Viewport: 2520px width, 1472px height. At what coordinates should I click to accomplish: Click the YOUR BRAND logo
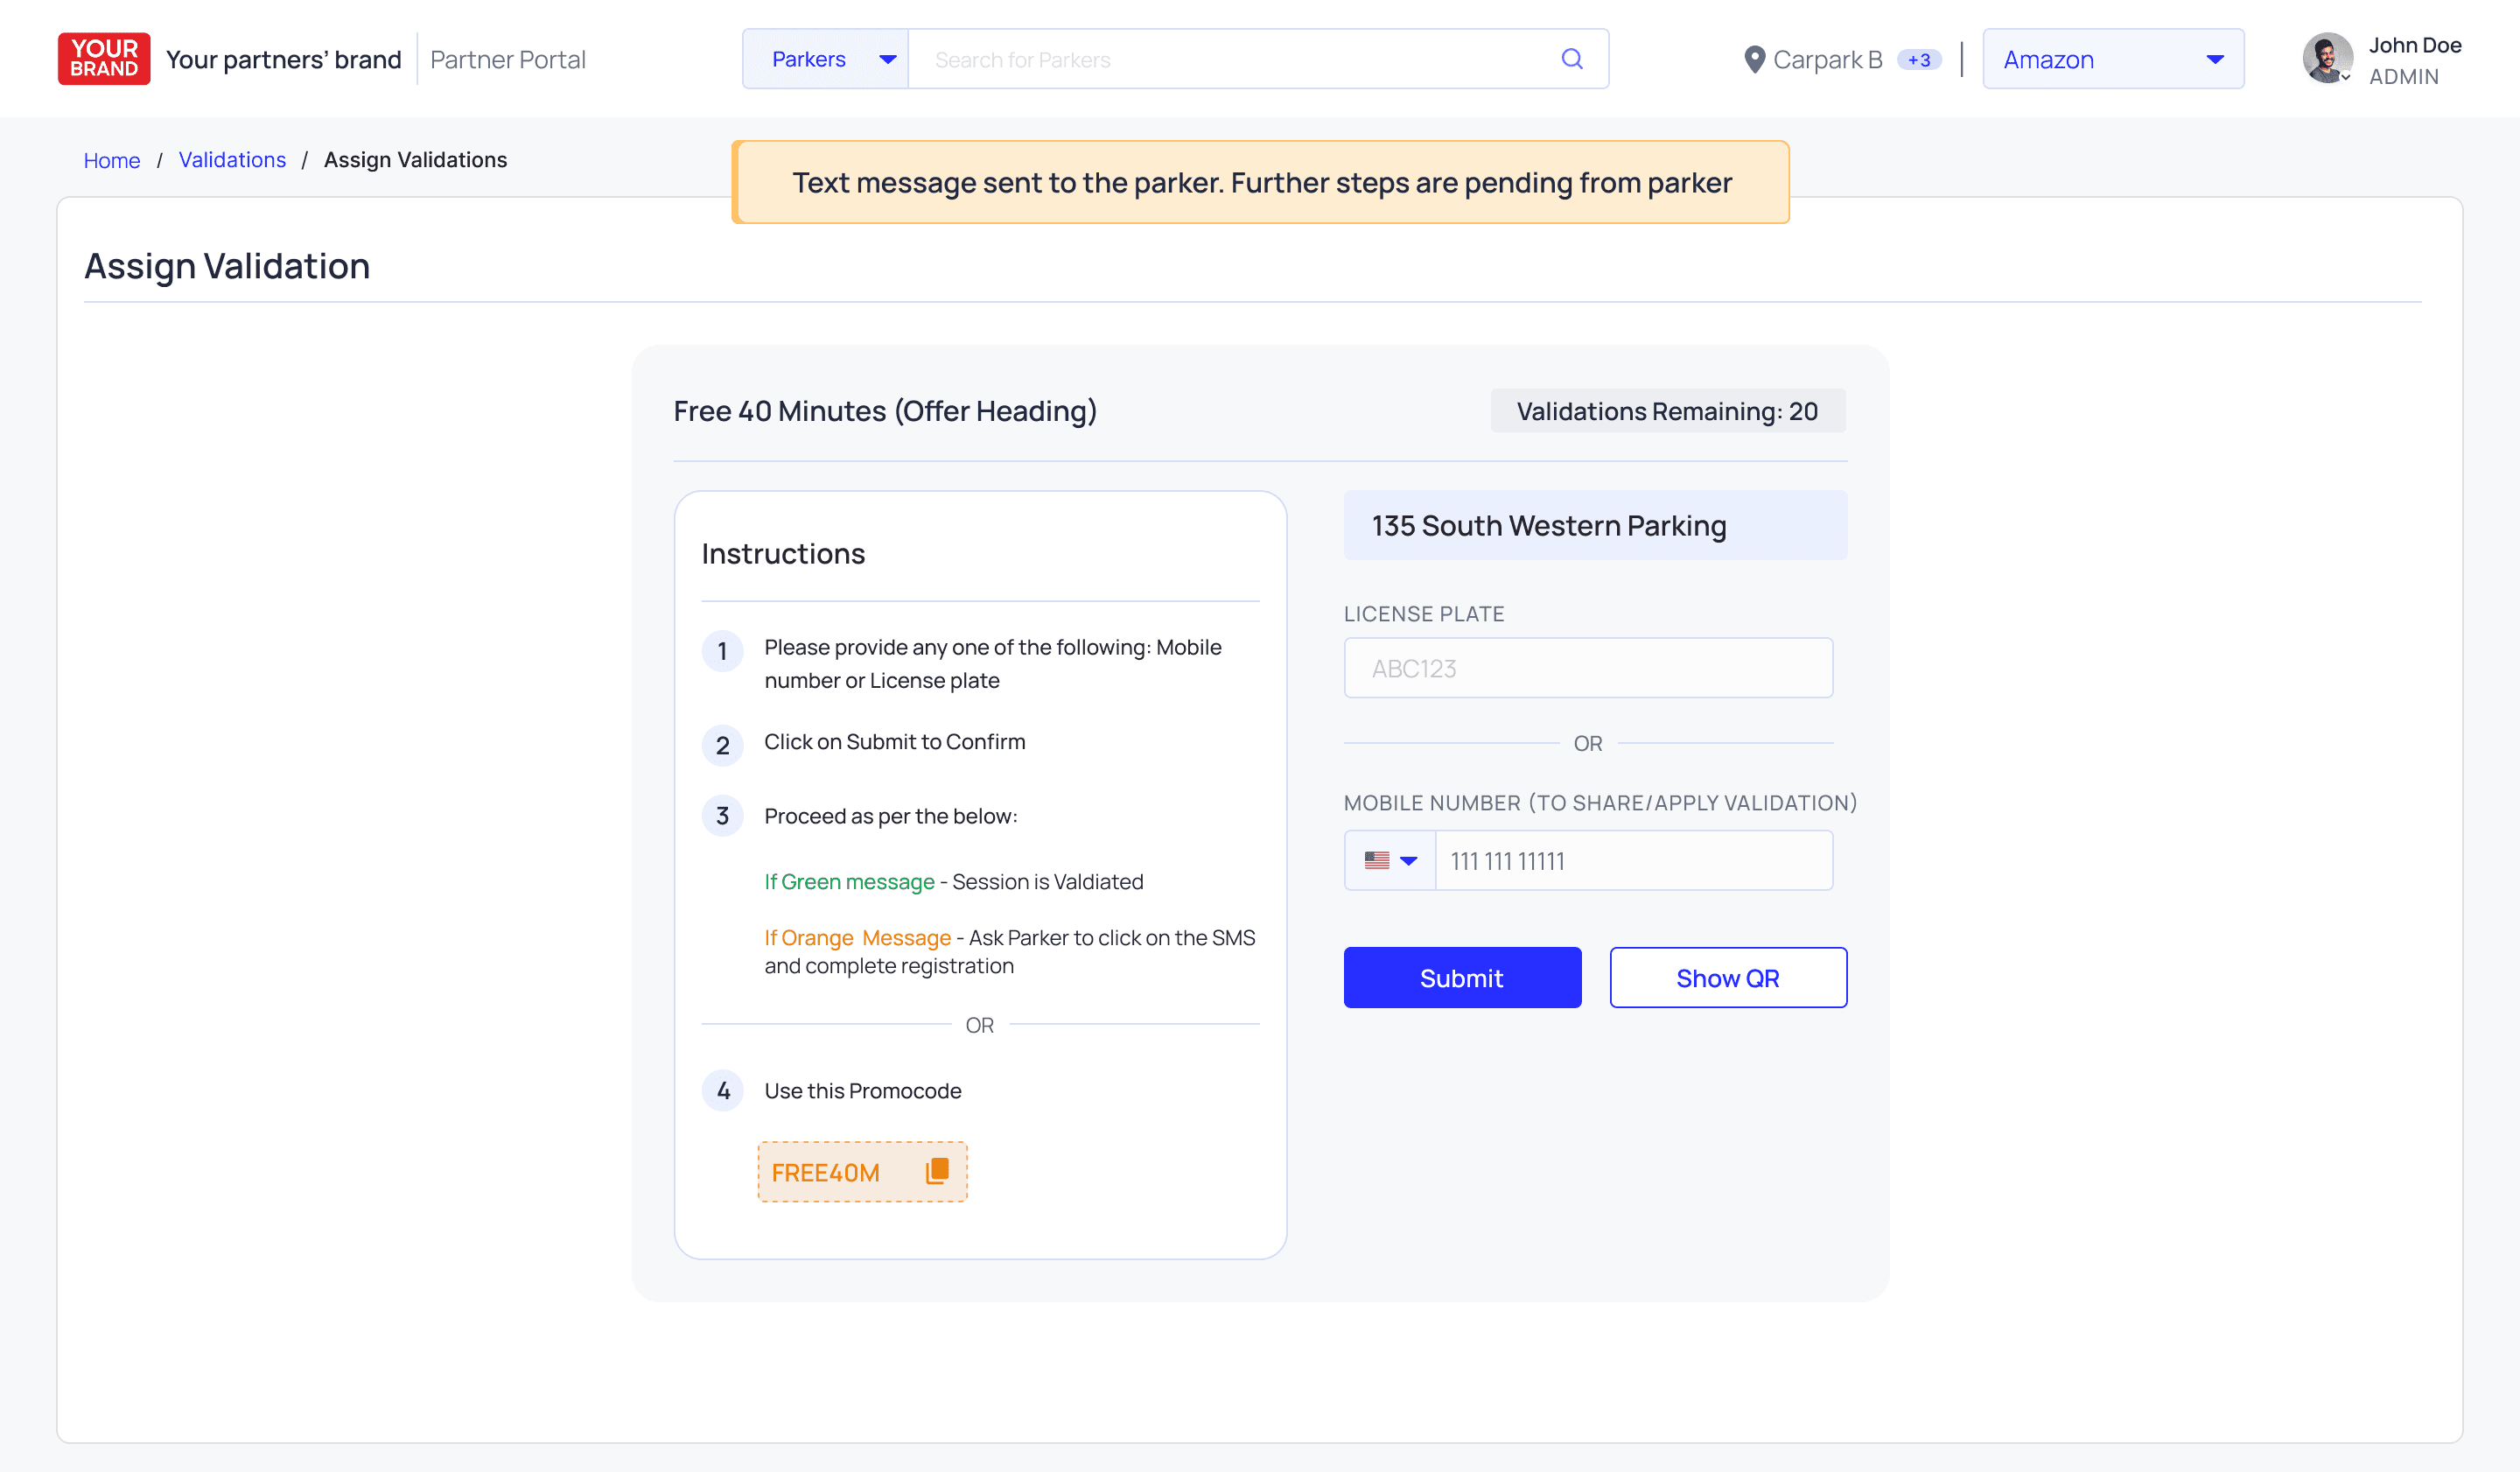click(104, 59)
